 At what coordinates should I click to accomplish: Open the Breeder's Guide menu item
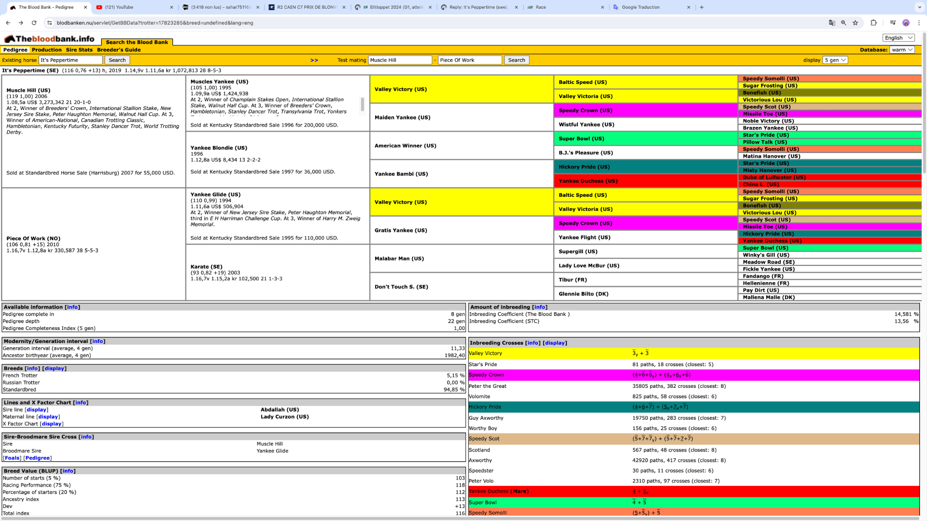tap(119, 50)
